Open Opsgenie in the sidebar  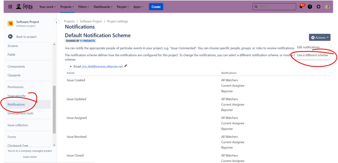click(14, 75)
